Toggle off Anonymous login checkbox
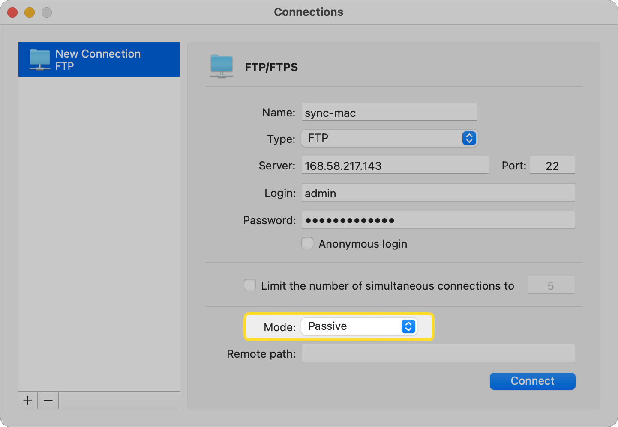Image resolution: width=618 pixels, height=427 pixels. tap(307, 243)
